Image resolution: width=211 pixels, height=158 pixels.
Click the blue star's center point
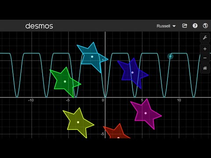click(132, 72)
